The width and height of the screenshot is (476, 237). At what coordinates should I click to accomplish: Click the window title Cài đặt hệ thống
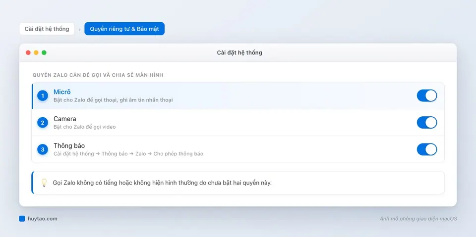[239, 53]
